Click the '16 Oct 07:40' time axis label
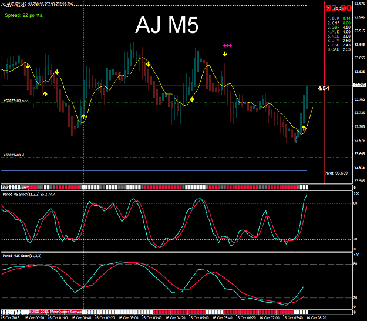The width and height of the screenshot is (367, 321). tap(293, 318)
